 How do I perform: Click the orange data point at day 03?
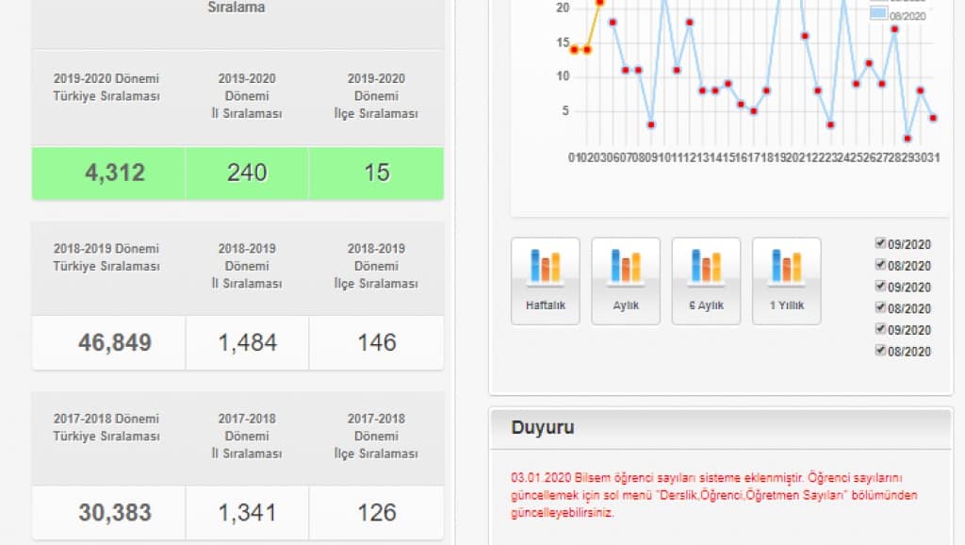pyautogui.click(x=599, y=3)
